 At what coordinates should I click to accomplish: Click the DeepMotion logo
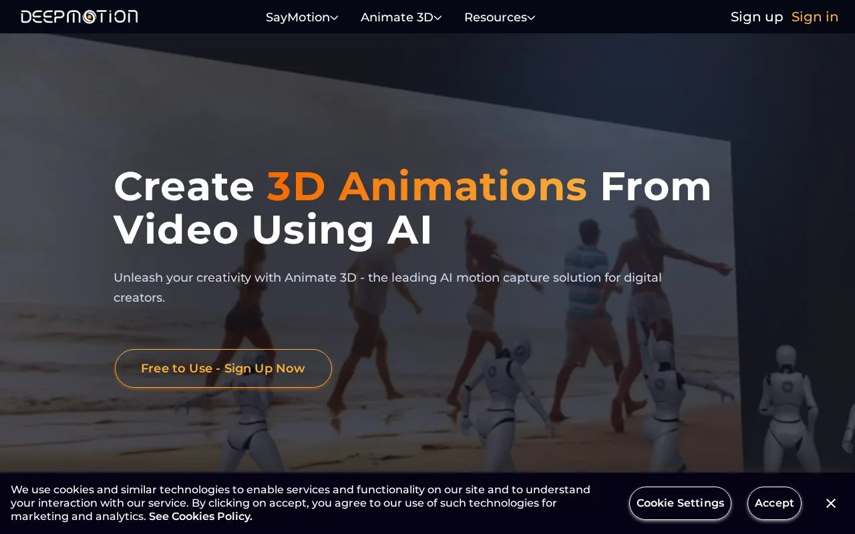[x=79, y=17]
